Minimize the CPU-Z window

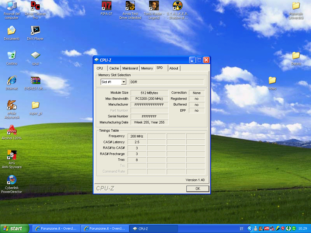[x=192, y=60]
